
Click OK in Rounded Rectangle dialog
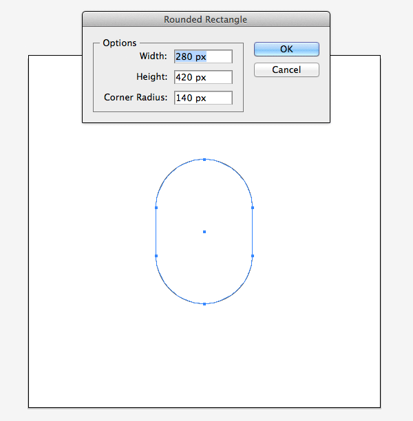(x=286, y=49)
